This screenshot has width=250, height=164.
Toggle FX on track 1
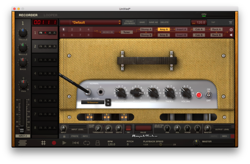coord(41,33)
